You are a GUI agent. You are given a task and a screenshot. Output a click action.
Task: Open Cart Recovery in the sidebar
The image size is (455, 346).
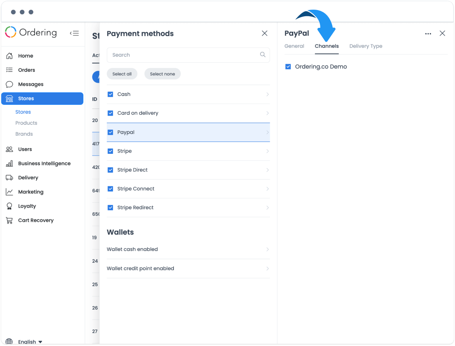click(36, 220)
